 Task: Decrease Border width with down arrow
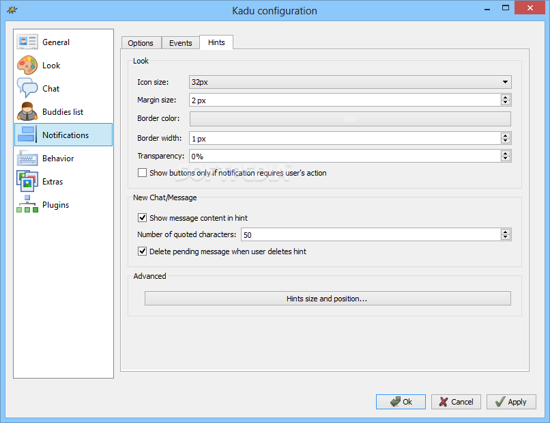506,141
